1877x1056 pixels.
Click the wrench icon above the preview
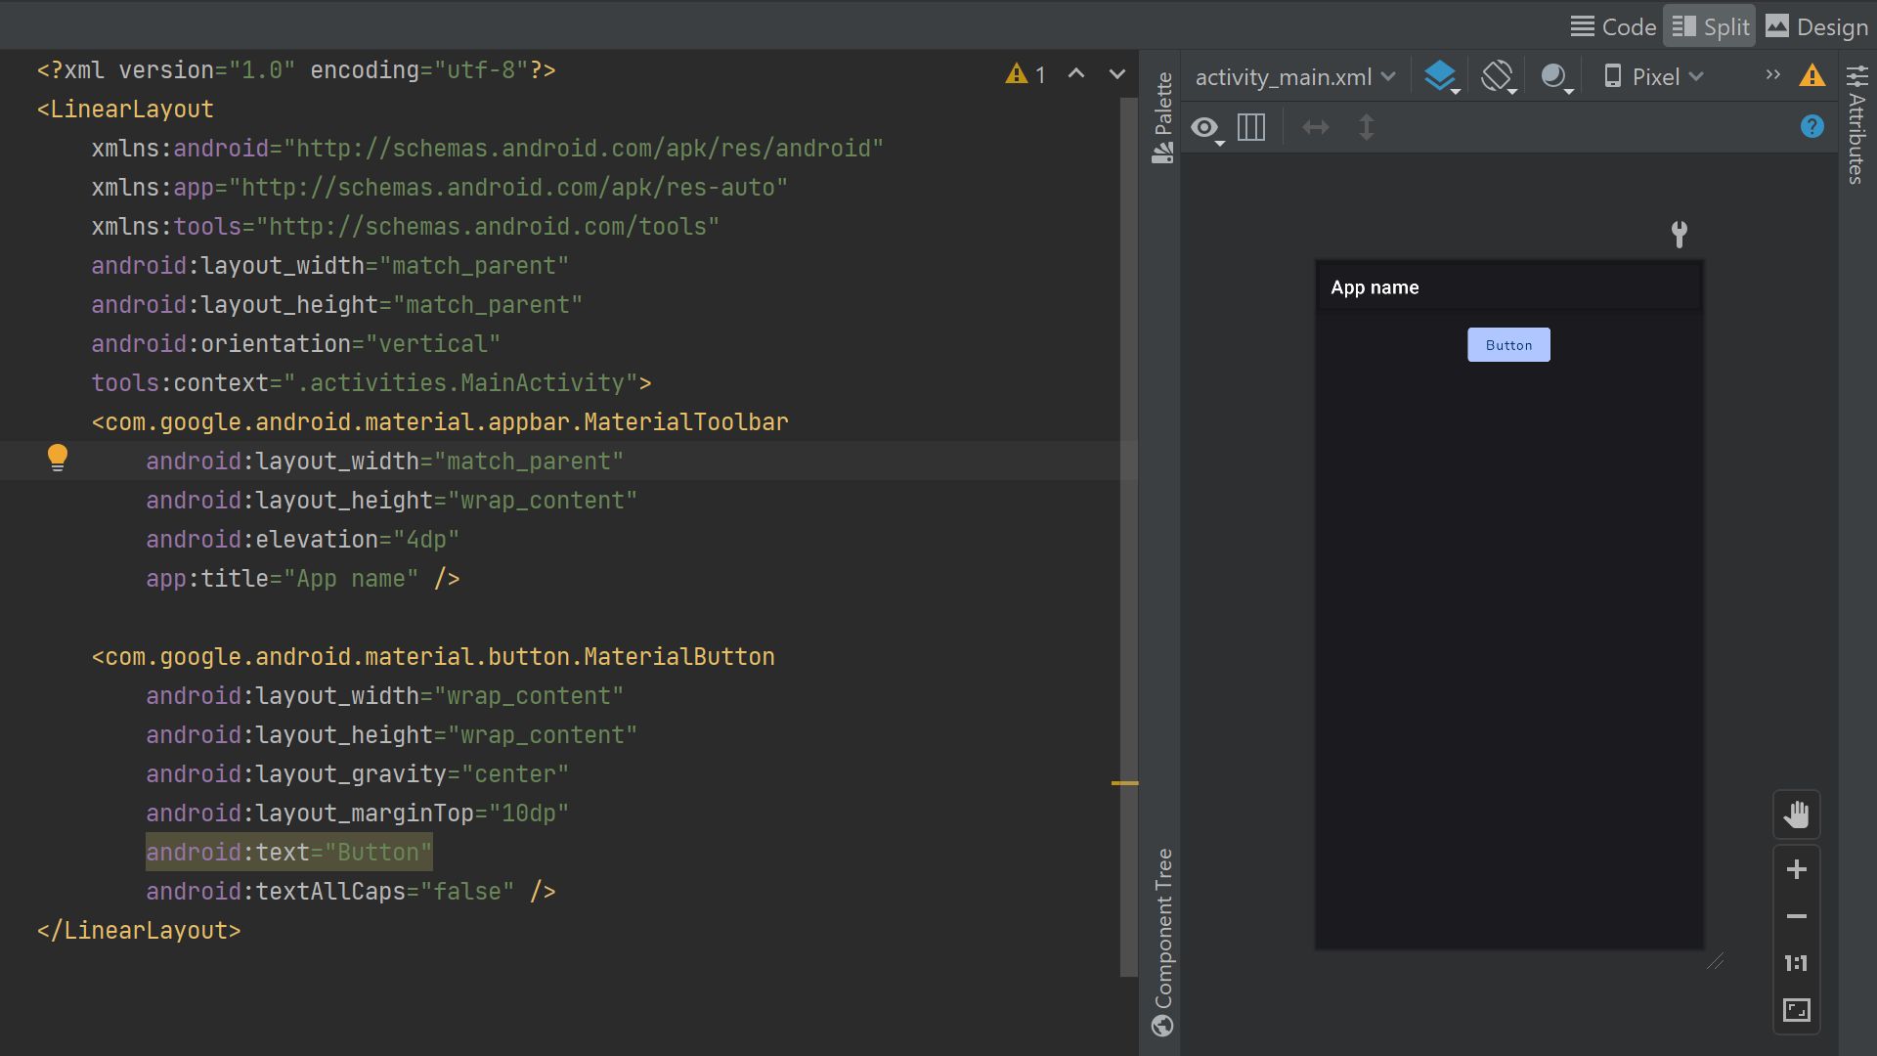[1679, 234]
